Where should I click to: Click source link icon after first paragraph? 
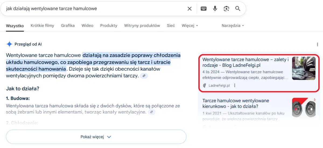coord(144,76)
